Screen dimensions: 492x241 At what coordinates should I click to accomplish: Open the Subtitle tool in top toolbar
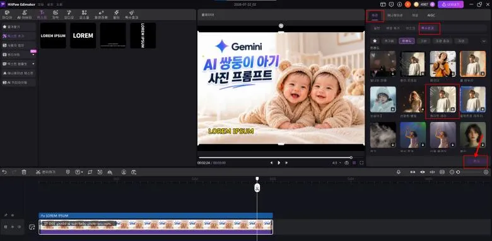(x=56, y=14)
